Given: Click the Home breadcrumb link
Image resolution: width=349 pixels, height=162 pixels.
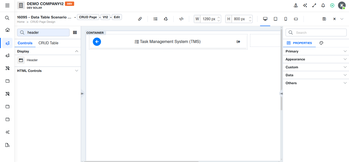Looking at the screenshot, I should tap(21, 22).
